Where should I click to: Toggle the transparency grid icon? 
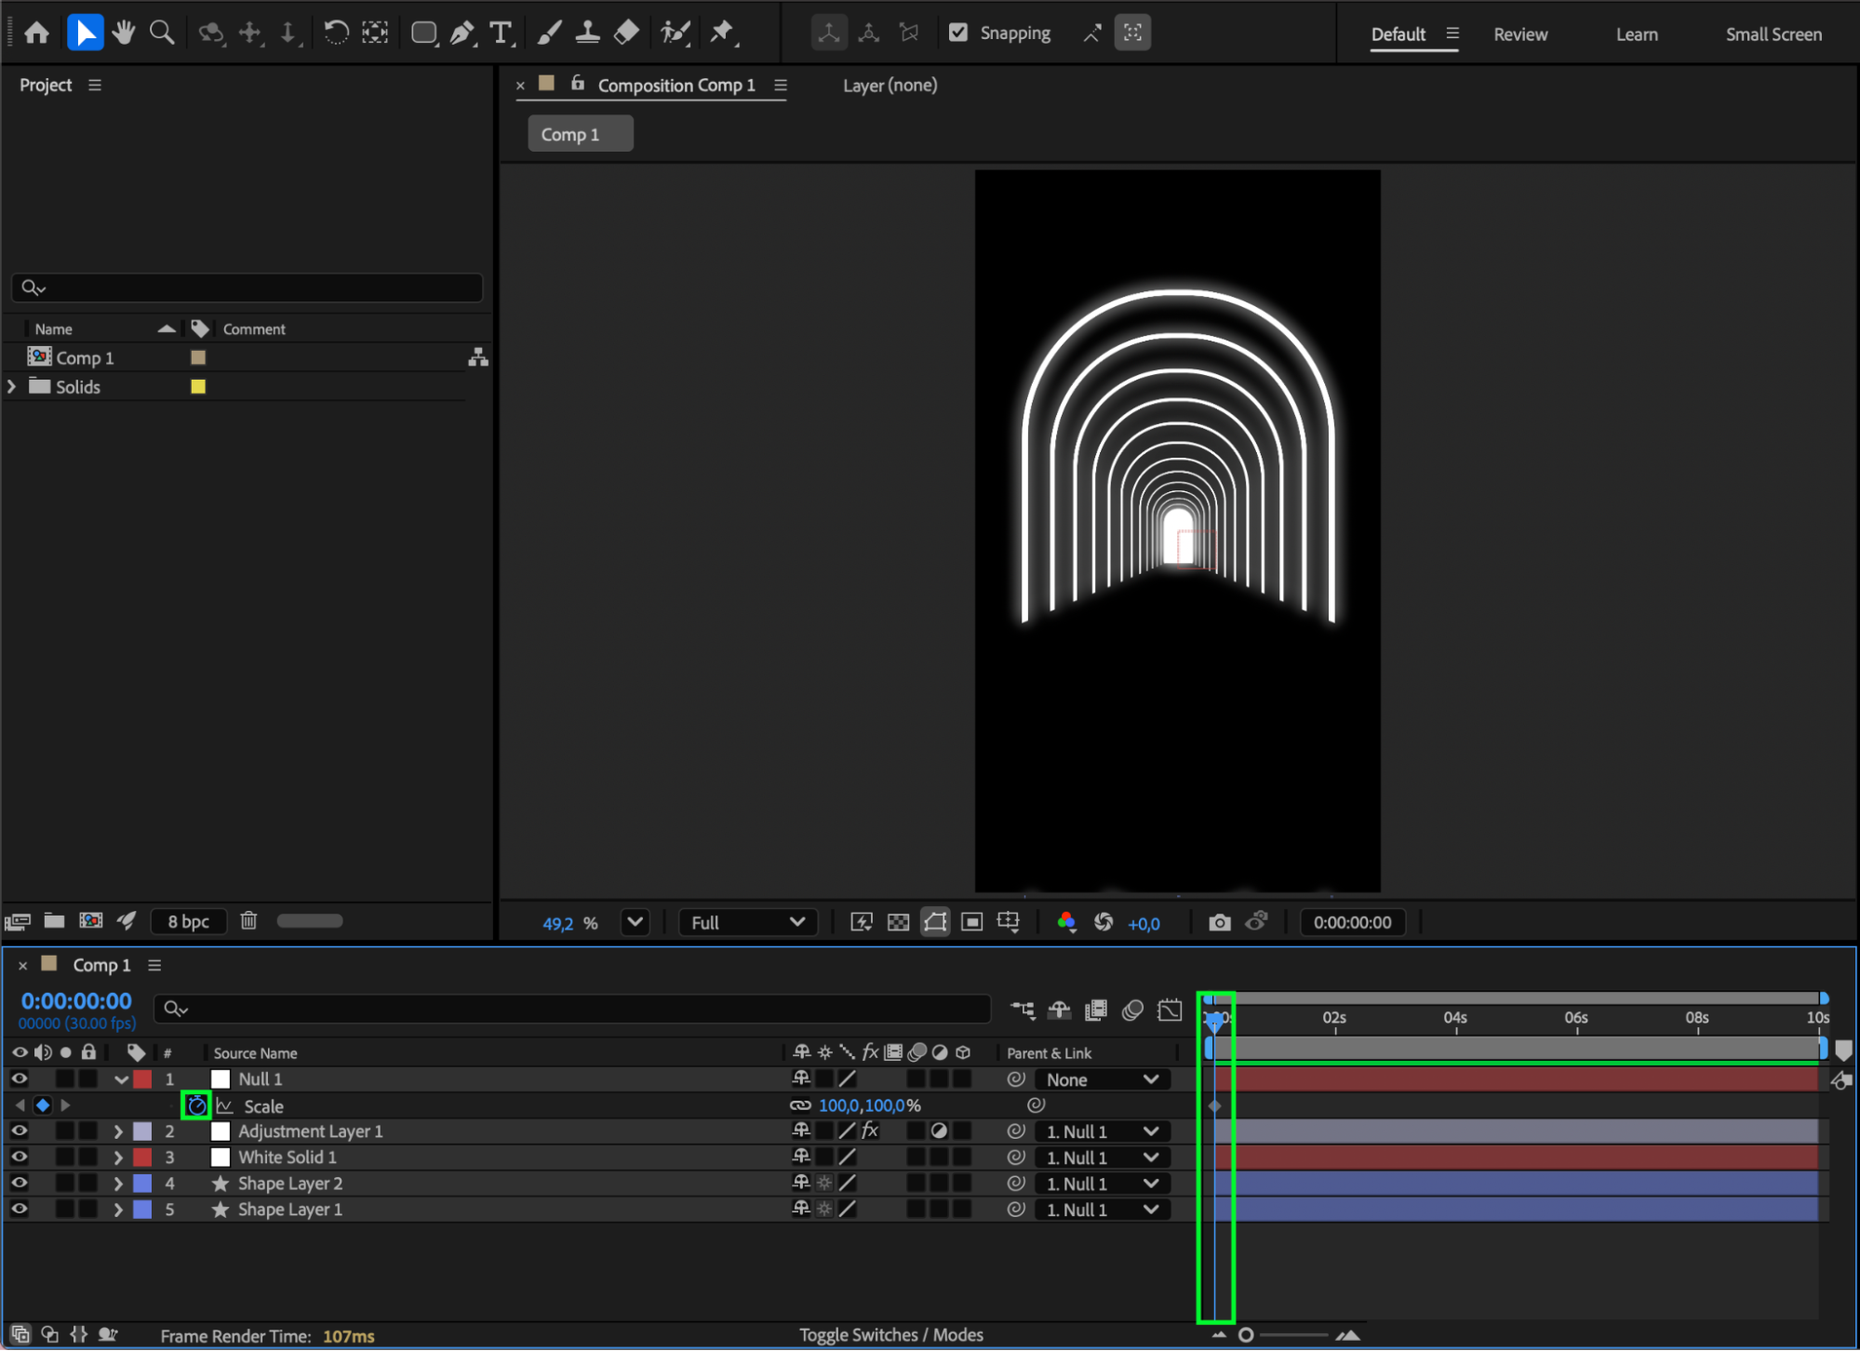click(898, 922)
